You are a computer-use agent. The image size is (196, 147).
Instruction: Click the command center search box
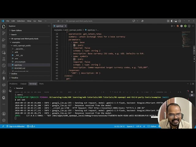98,21
